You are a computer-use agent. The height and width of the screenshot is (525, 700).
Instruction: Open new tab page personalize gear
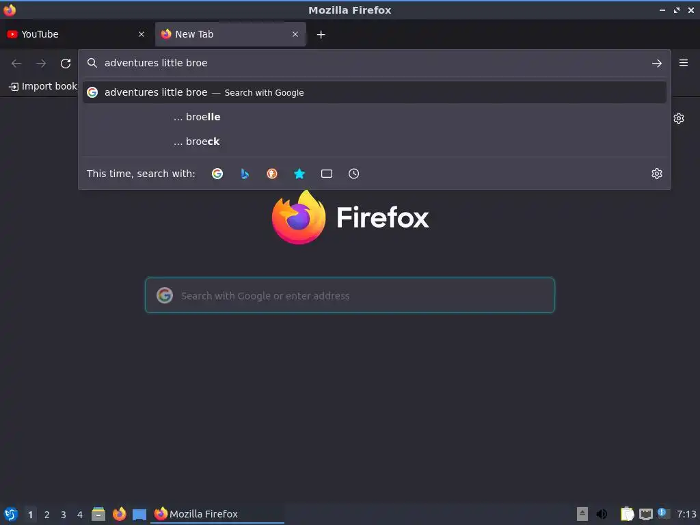[679, 118]
